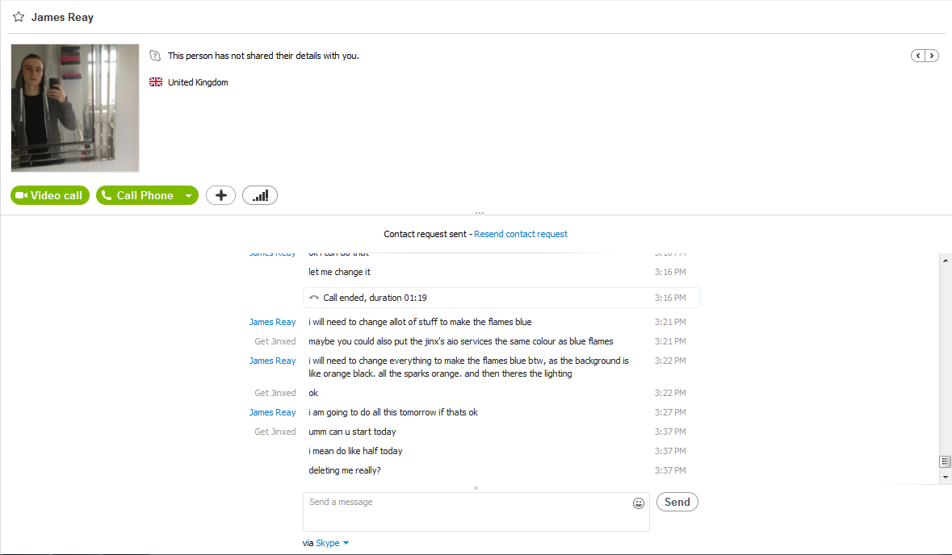Click the scrollbar up arrow in chat

946,261
